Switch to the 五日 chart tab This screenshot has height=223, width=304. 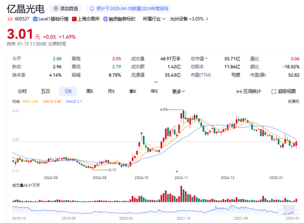[x=45, y=92]
